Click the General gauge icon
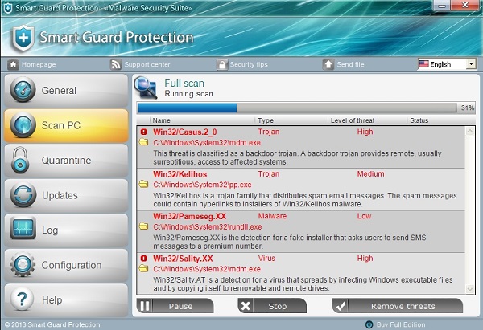Screen dimensions: 483x330 23,90
